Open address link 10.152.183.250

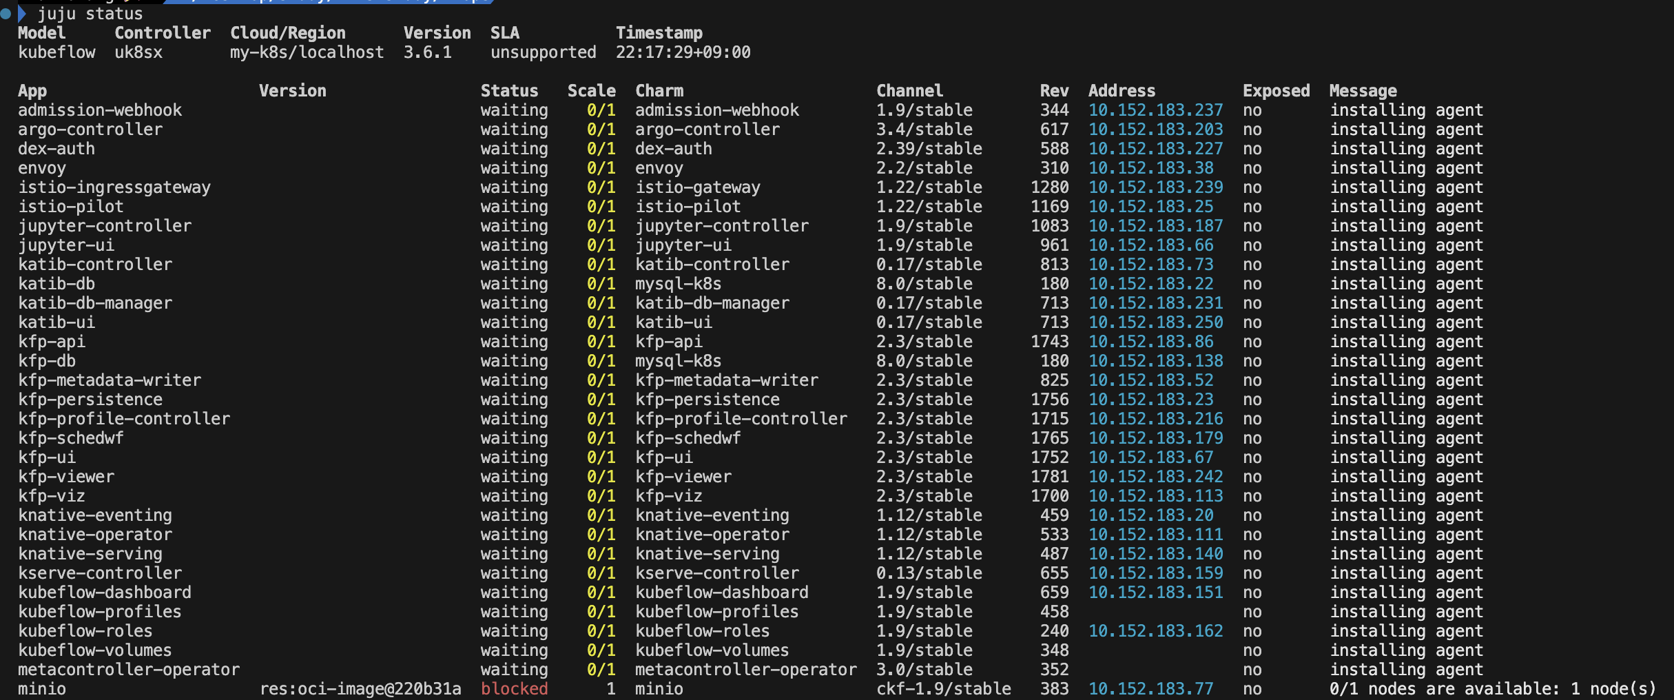tap(1156, 322)
